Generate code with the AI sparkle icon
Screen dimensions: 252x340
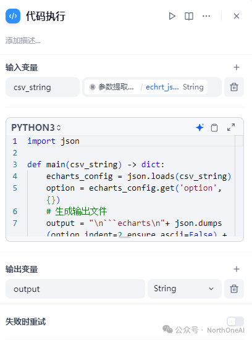[x=199, y=128]
